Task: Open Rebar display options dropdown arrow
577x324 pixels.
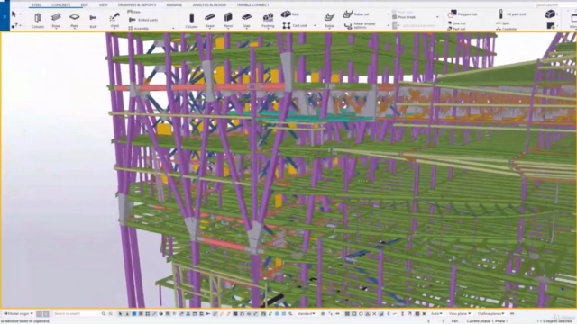Action: [x=389, y=26]
